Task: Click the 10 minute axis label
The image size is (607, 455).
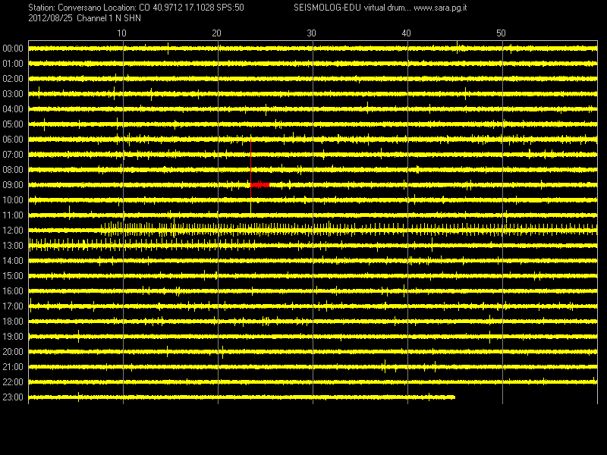Action: point(121,33)
